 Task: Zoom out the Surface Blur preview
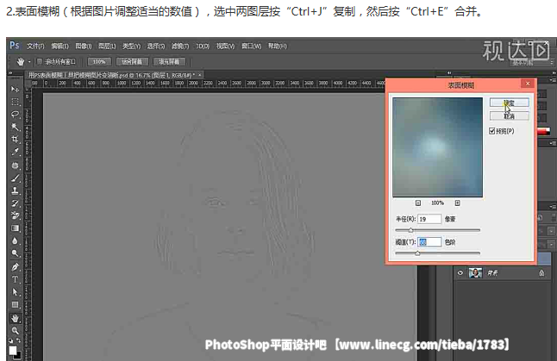[x=418, y=203]
